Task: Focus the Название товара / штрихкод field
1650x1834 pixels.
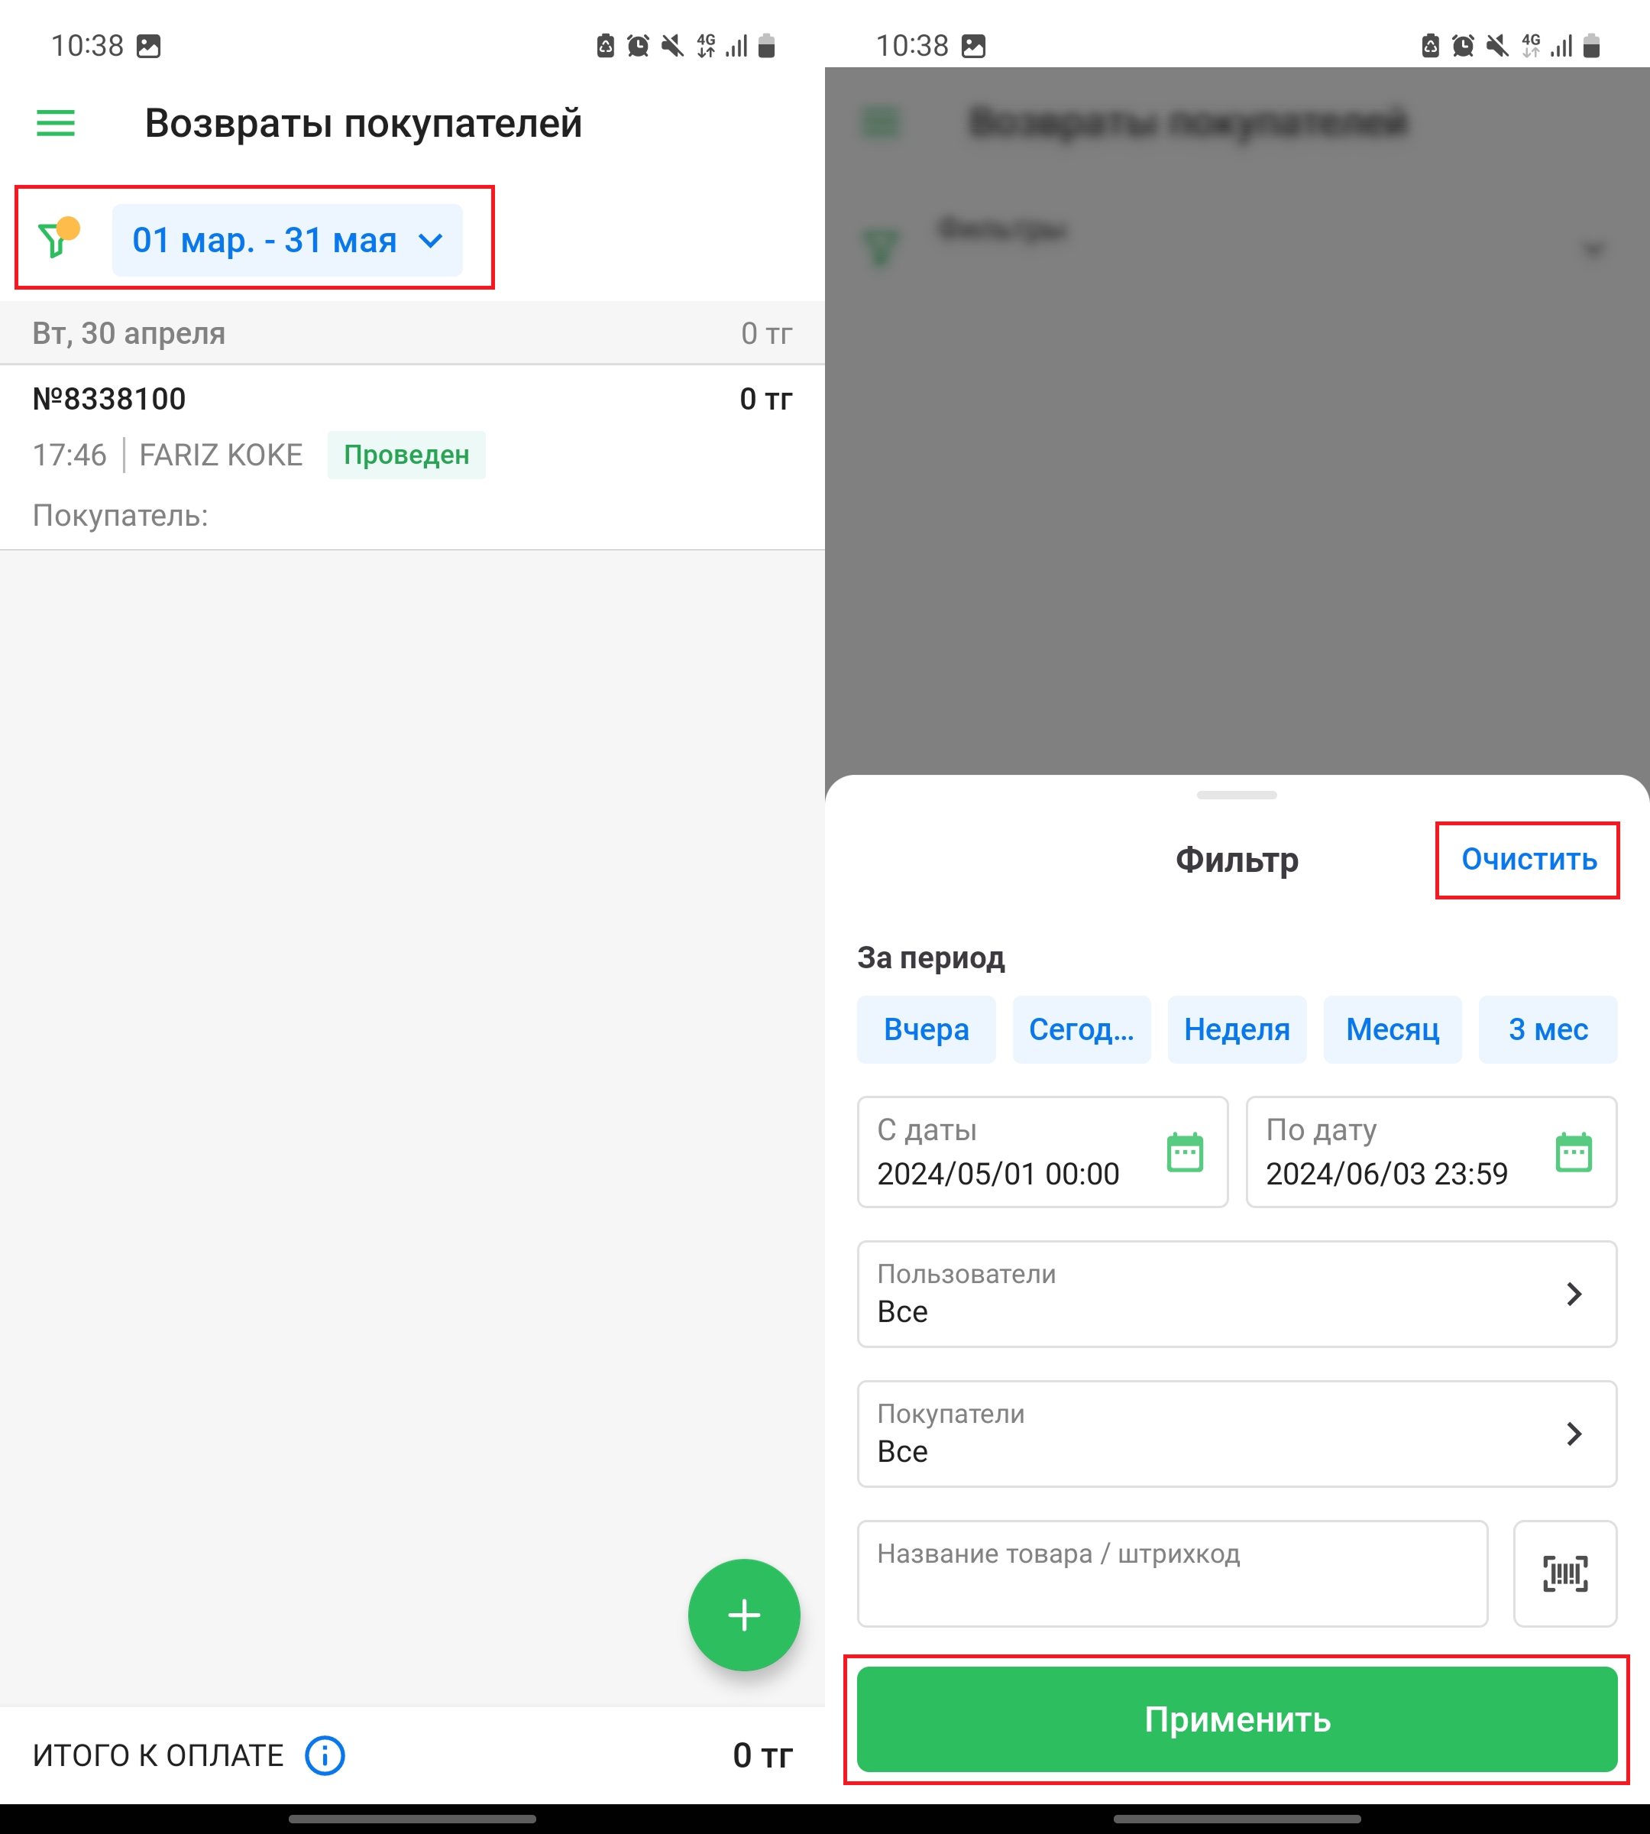Action: (x=1173, y=1573)
